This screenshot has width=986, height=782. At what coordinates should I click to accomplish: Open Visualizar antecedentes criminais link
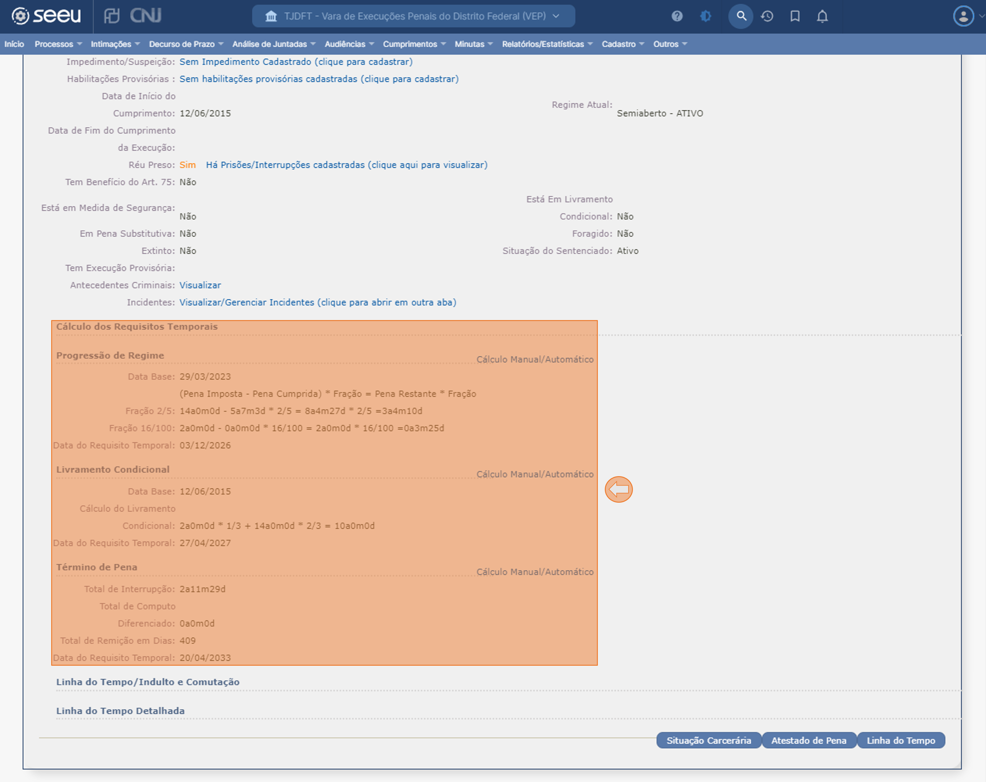(200, 285)
